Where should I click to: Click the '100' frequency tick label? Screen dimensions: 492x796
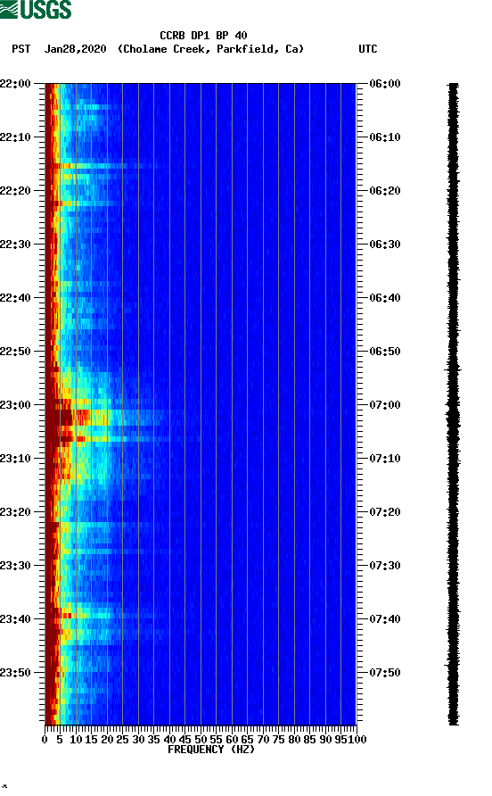click(x=358, y=740)
